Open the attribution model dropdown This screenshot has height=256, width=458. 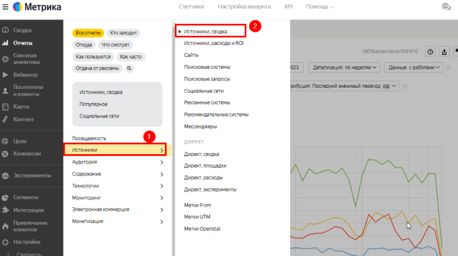click(x=344, y=86)
